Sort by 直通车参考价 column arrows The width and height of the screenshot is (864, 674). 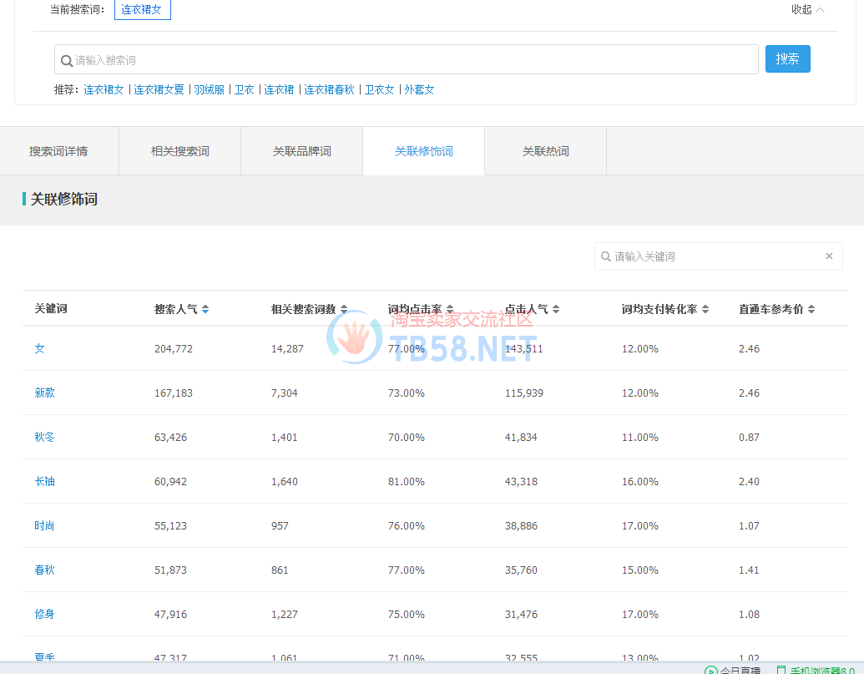(x=811, y=309)
